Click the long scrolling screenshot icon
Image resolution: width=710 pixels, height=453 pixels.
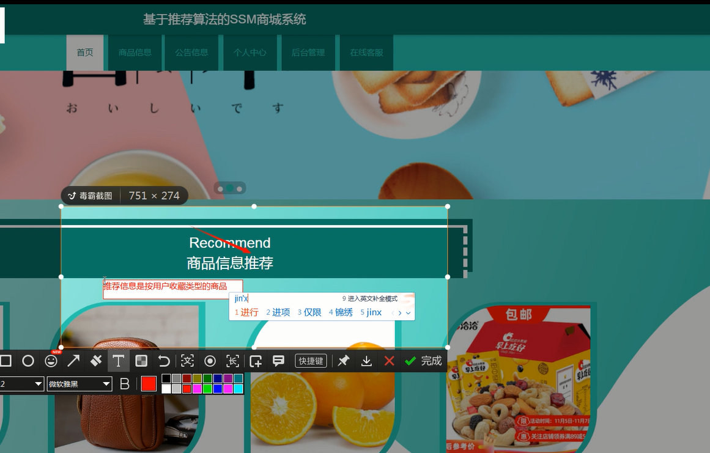[233, 361]
